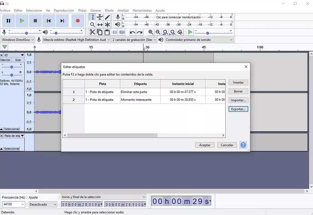Select the I-beam Selection tool
This screenshot has width=313, height=215.
[x=92, y=17]
